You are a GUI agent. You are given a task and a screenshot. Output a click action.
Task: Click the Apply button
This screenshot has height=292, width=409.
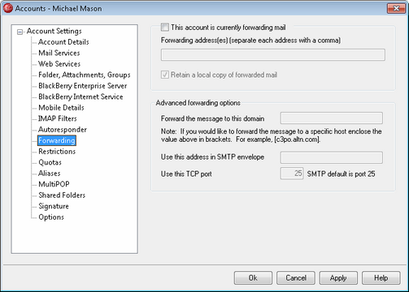click(x=338, y=278)
